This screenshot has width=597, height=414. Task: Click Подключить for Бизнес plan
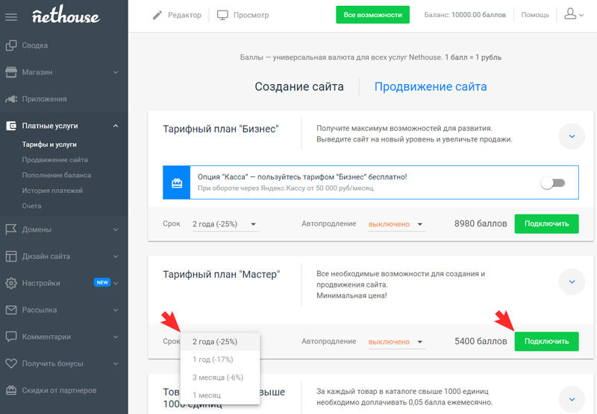(546, 223)
